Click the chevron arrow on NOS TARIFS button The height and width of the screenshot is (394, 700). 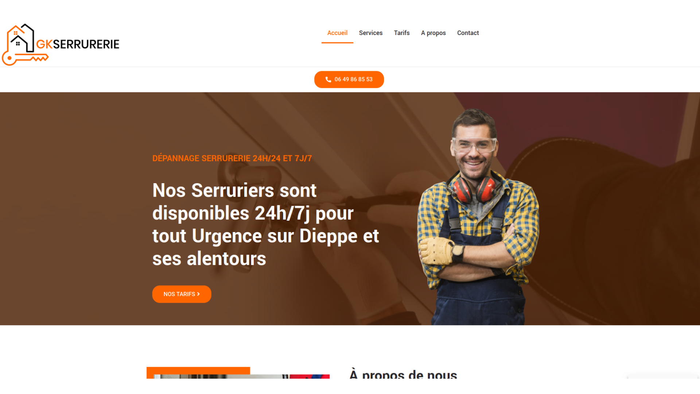pos(198,294)
